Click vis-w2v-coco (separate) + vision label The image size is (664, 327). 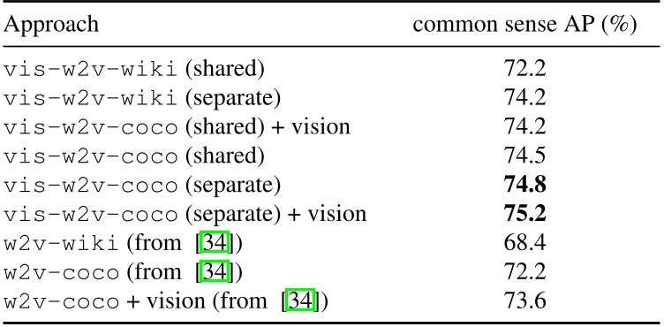coord(185,214)
